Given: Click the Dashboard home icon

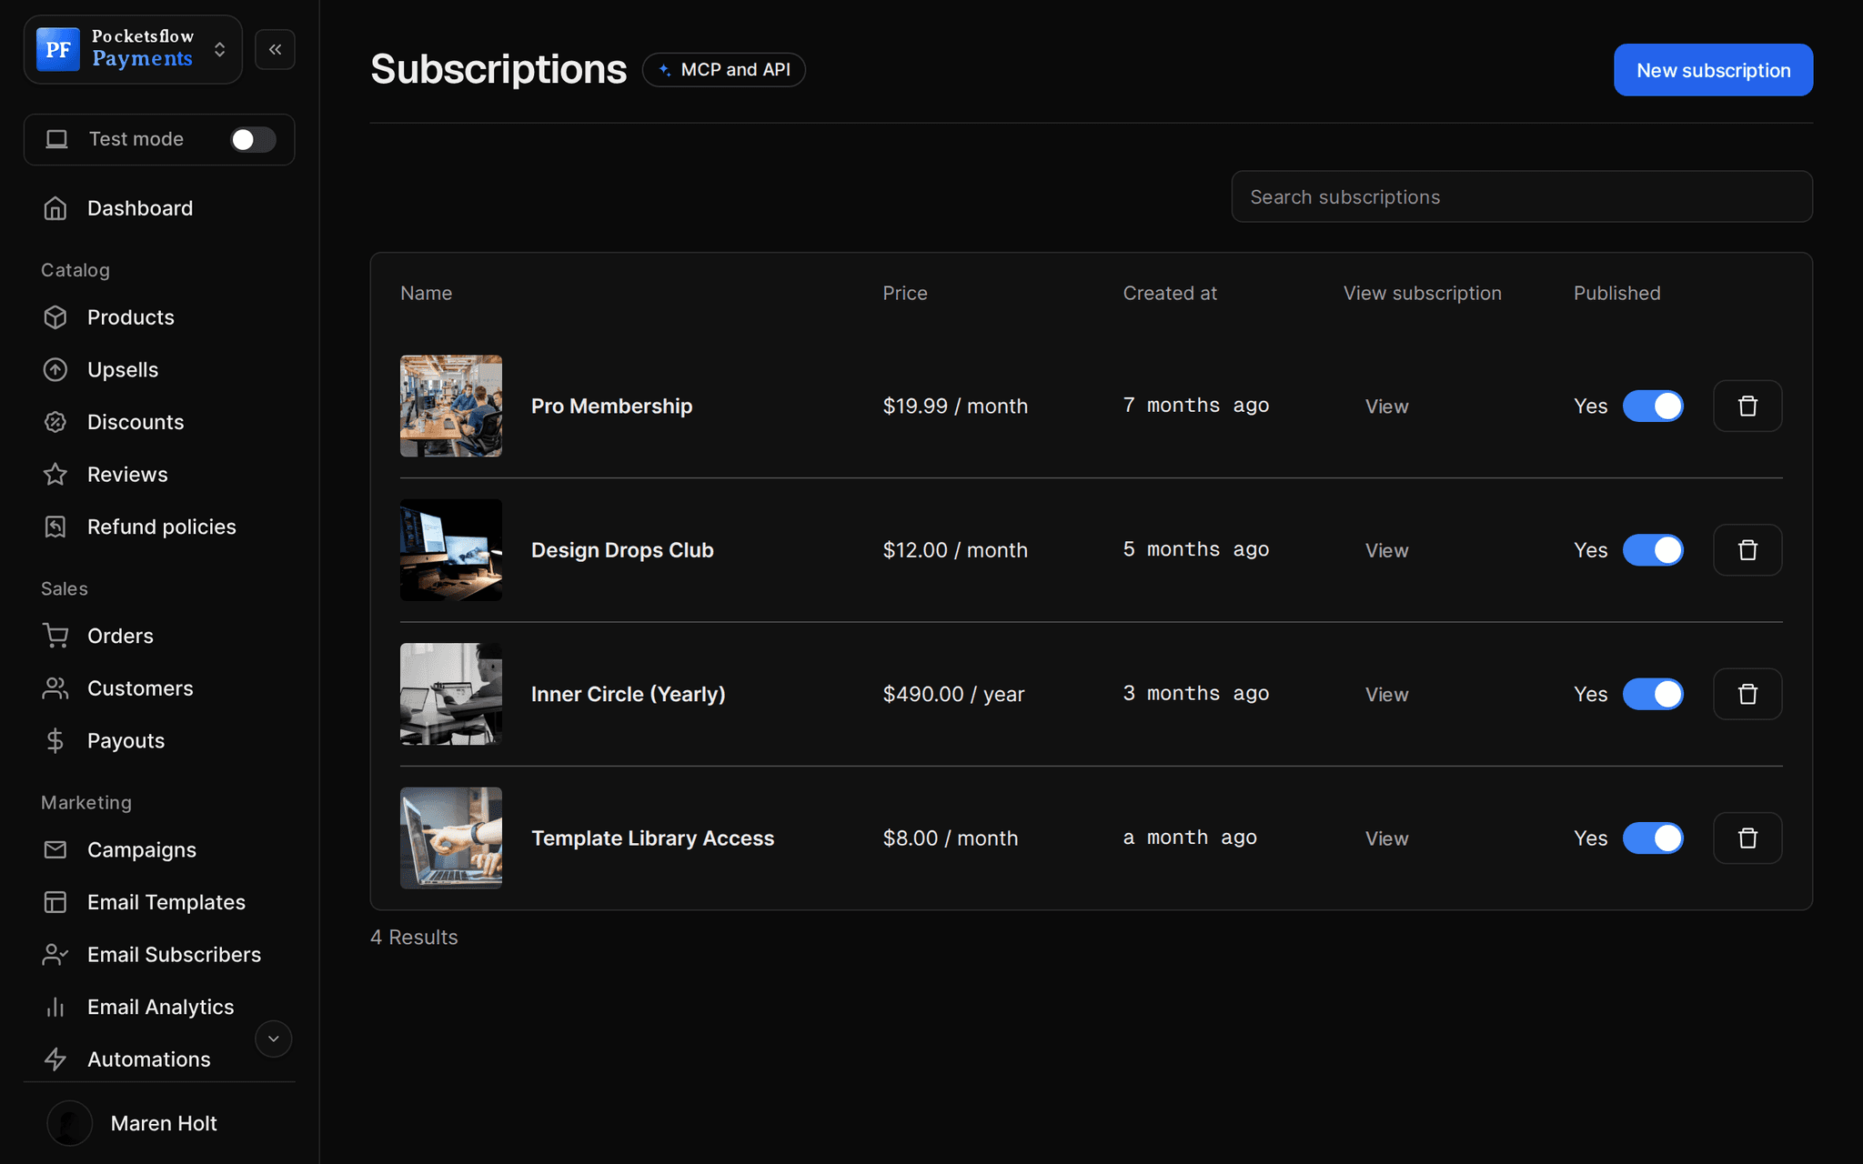Looking at the screenshot, I should (55, 208).
